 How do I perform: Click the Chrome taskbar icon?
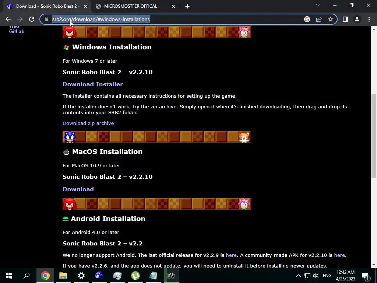coord(45,276)
